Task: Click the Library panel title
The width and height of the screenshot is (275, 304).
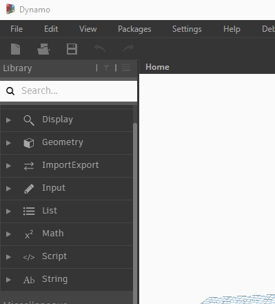Action: pyautogui.click(x=17, y=68)
